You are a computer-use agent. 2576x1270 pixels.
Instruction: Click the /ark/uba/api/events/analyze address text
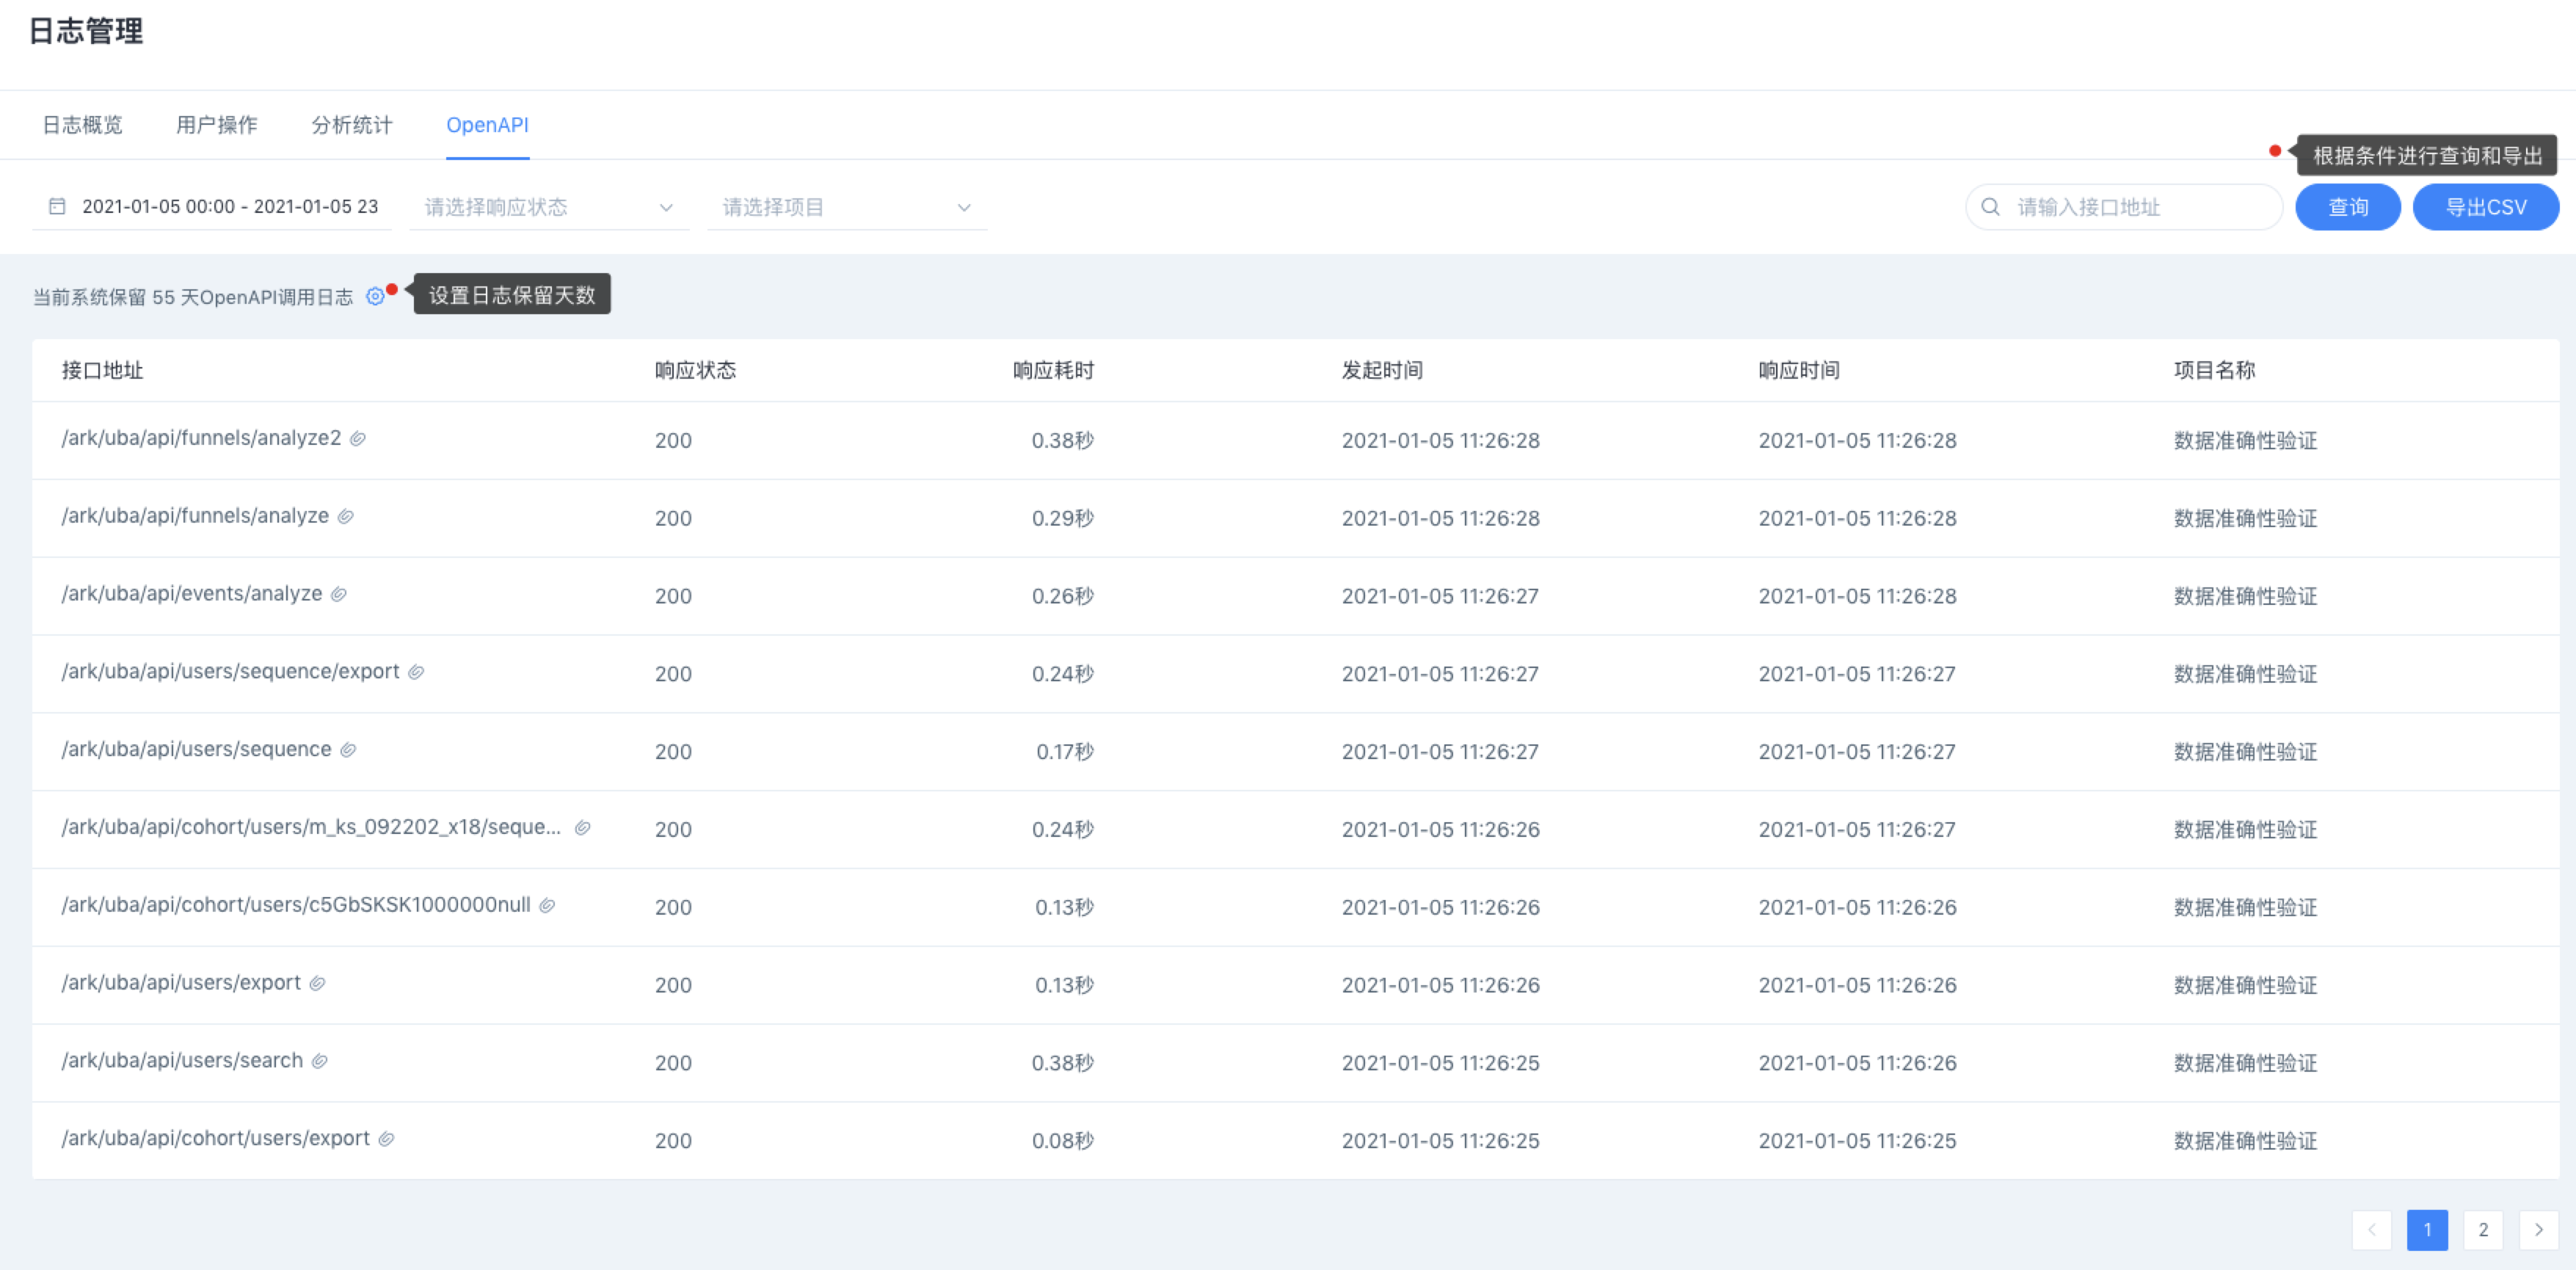[x=192, y=594]
